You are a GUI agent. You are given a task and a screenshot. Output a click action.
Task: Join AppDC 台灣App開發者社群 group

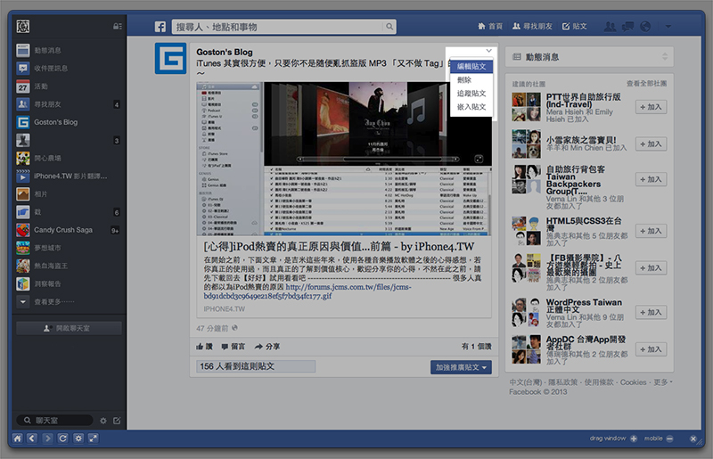pos(651,348)
